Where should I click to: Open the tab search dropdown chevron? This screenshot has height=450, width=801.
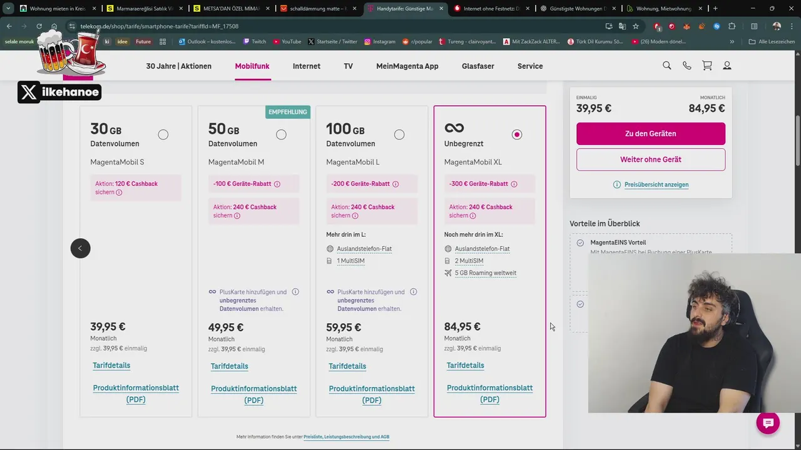(x=8, y=8)
